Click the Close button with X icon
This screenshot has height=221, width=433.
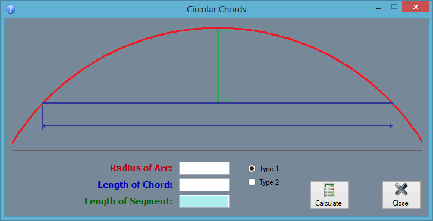[x=401, y=195]
